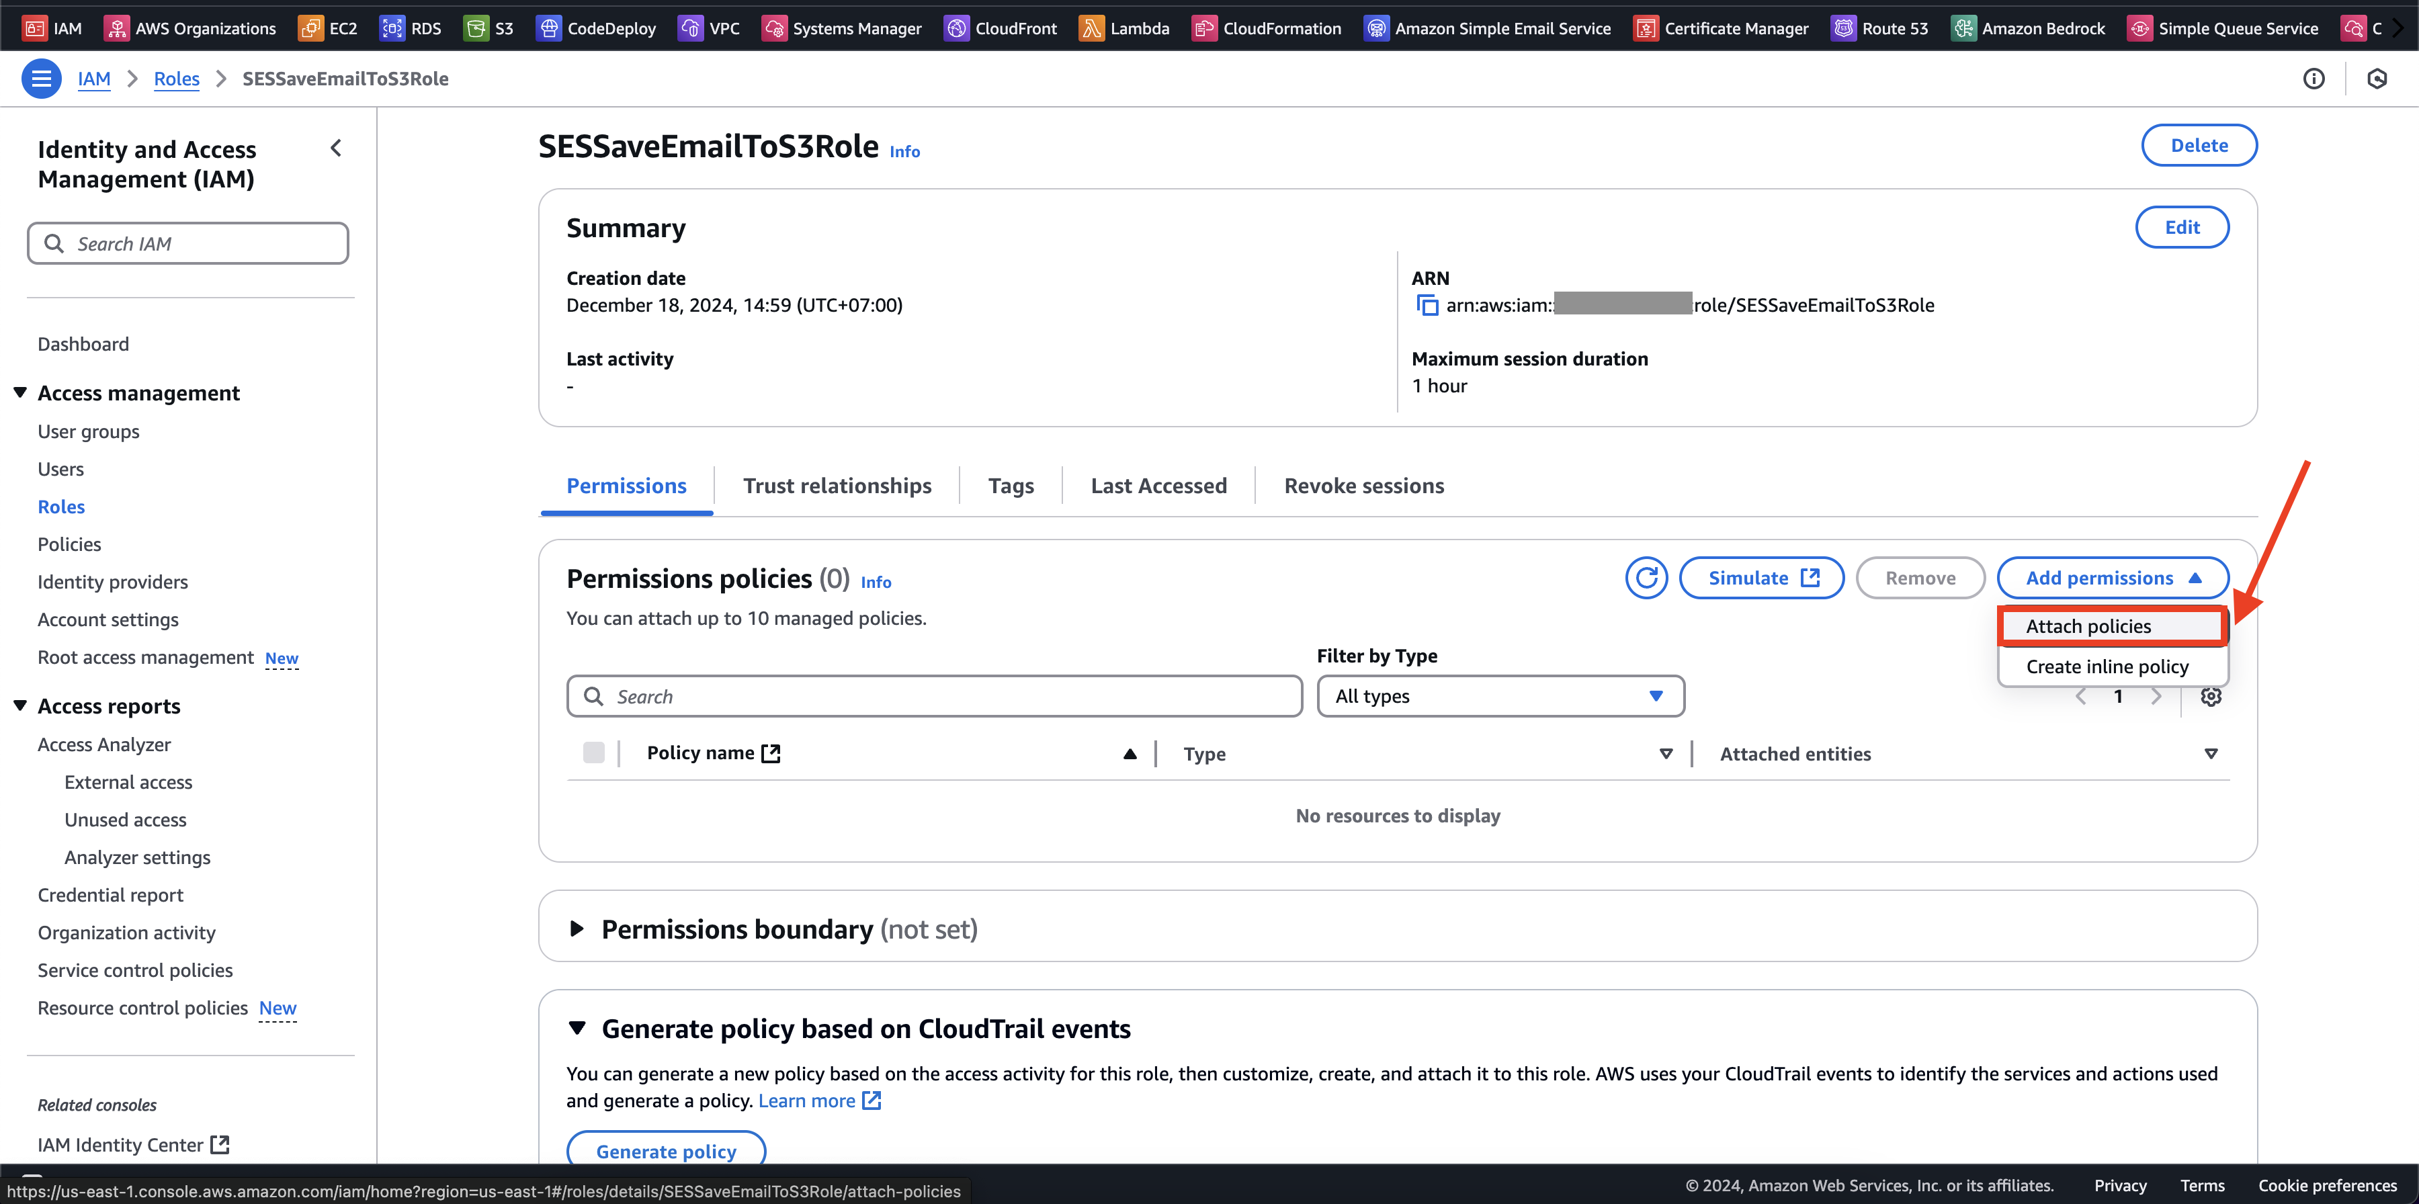Switch to the Last Accessed tab
Screen dimensions: 2419x1204
tap(1159, 486)
